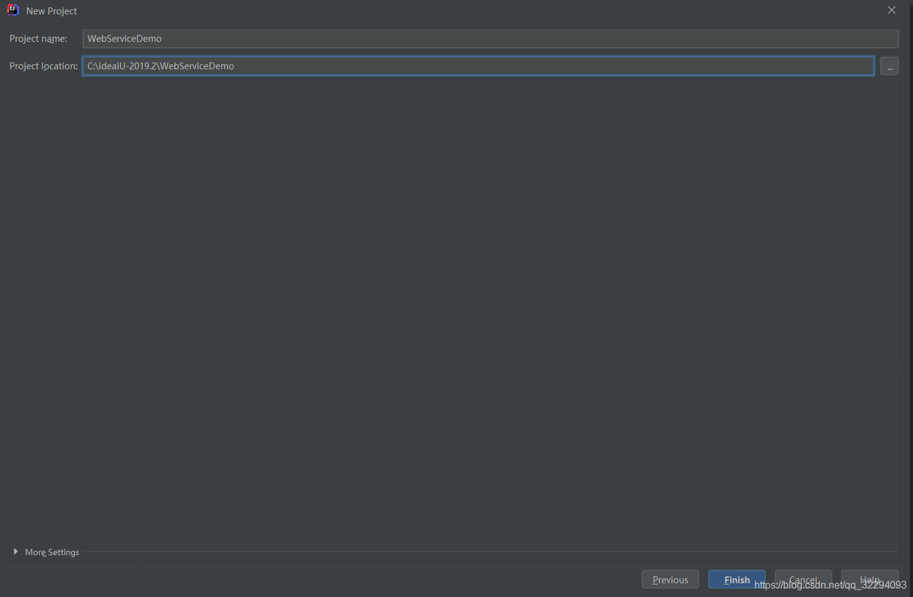Open the browse folder ellipsis button

[x=889, y=66]
